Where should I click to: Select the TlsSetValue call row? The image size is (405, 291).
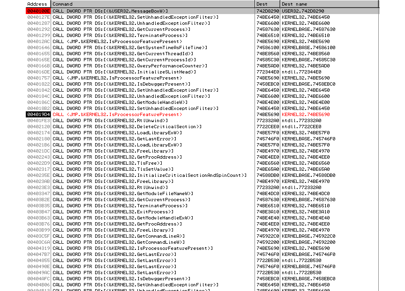(x=202, y=169)
